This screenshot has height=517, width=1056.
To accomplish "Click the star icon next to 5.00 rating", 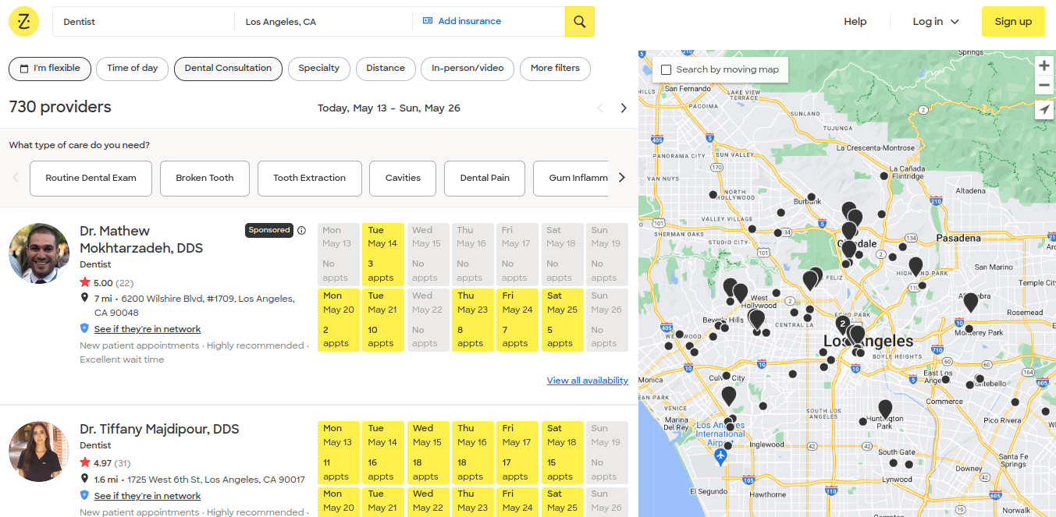I will (86, 282).
